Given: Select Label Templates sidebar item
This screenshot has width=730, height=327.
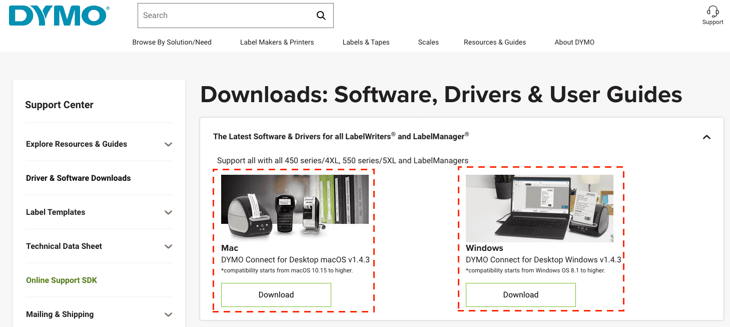Looking at the screenshot, I should click(56, 212).
